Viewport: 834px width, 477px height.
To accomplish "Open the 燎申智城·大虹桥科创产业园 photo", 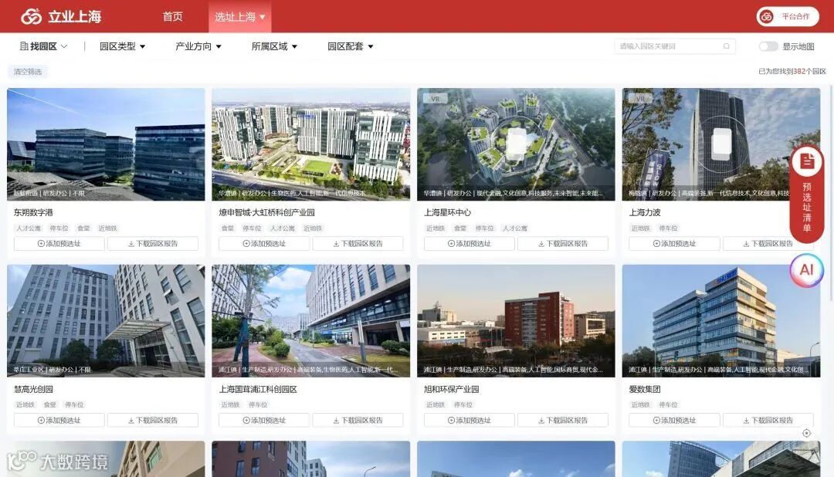I will click(x=310, y=144).
